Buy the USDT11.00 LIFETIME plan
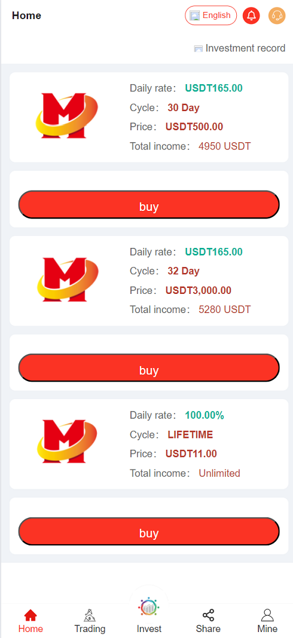Viewport: 293px width, 638px height. (x=149, y=531)
